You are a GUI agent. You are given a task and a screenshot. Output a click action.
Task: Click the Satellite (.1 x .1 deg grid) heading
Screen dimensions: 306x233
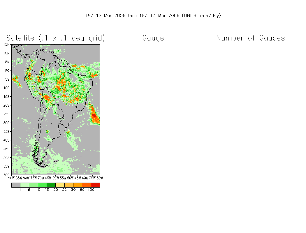[56, 38]
